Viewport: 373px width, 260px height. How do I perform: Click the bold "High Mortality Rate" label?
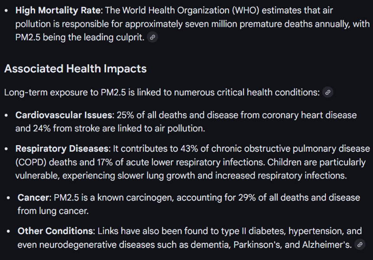tap(58, 10)
